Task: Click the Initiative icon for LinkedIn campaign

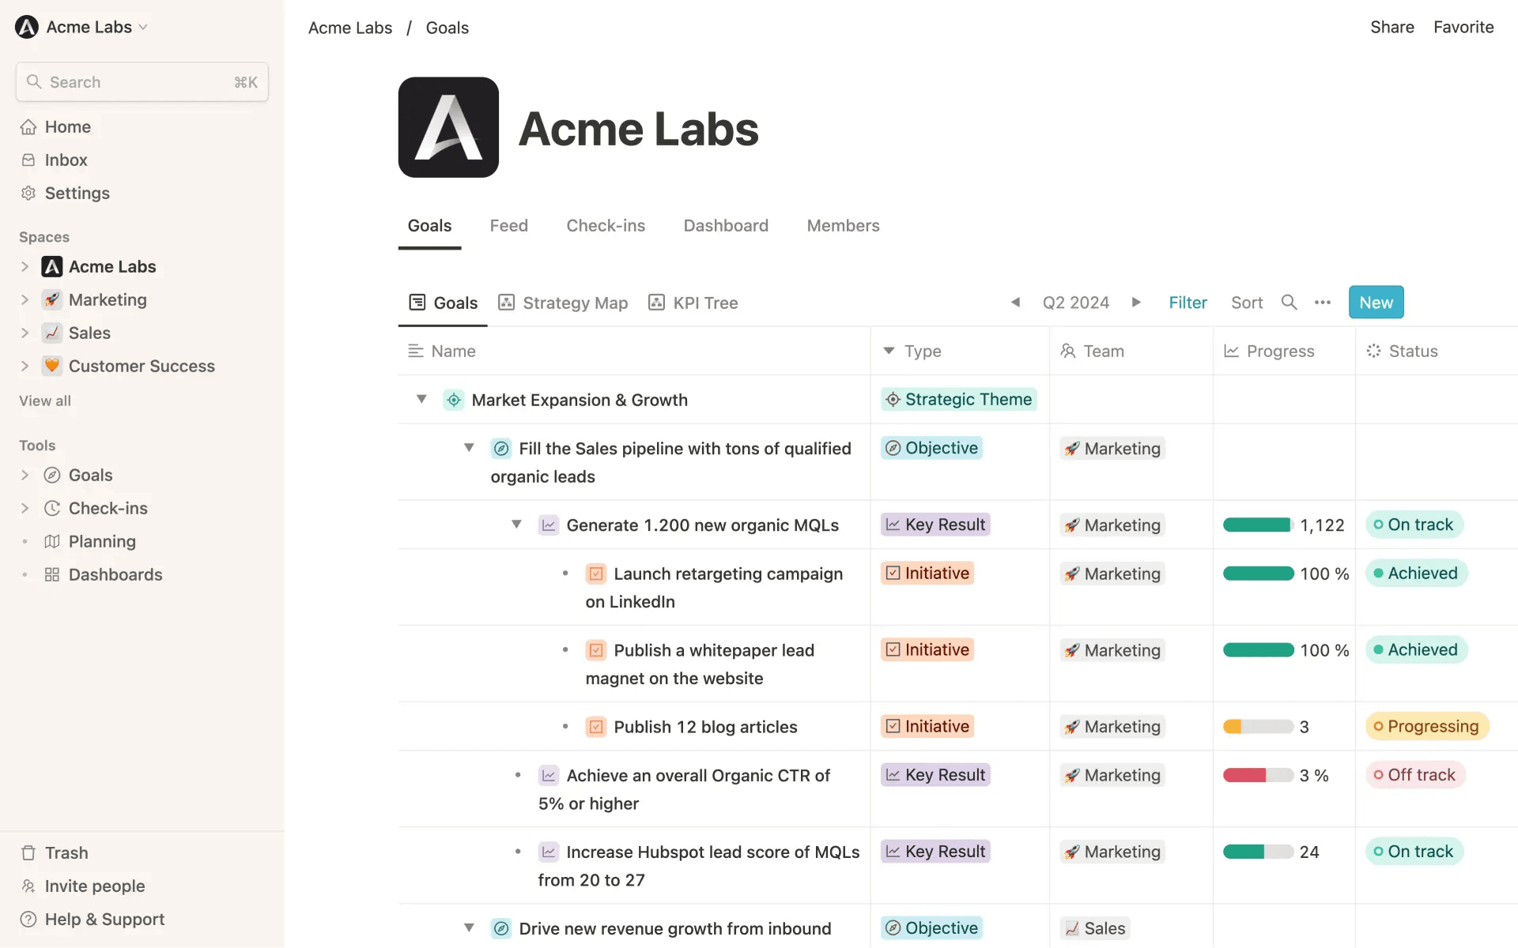Action: coord(595,572)
